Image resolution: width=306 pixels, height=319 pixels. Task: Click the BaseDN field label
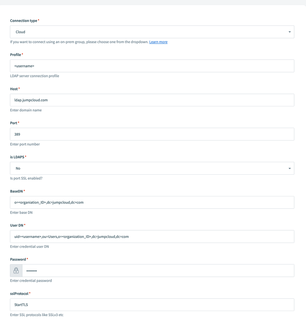tap(17, 191)
